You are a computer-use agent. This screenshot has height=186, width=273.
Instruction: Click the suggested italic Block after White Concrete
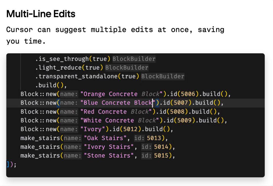coord(147,120)
